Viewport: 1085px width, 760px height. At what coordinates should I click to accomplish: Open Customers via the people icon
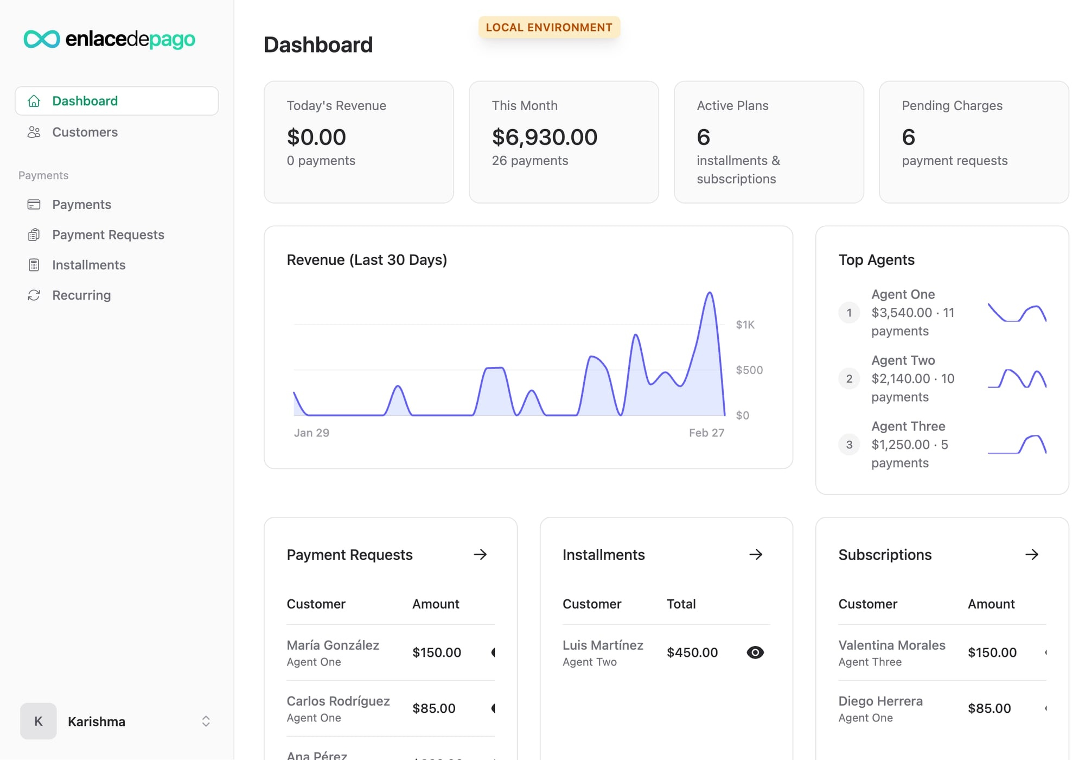click(x=34, y=132)
